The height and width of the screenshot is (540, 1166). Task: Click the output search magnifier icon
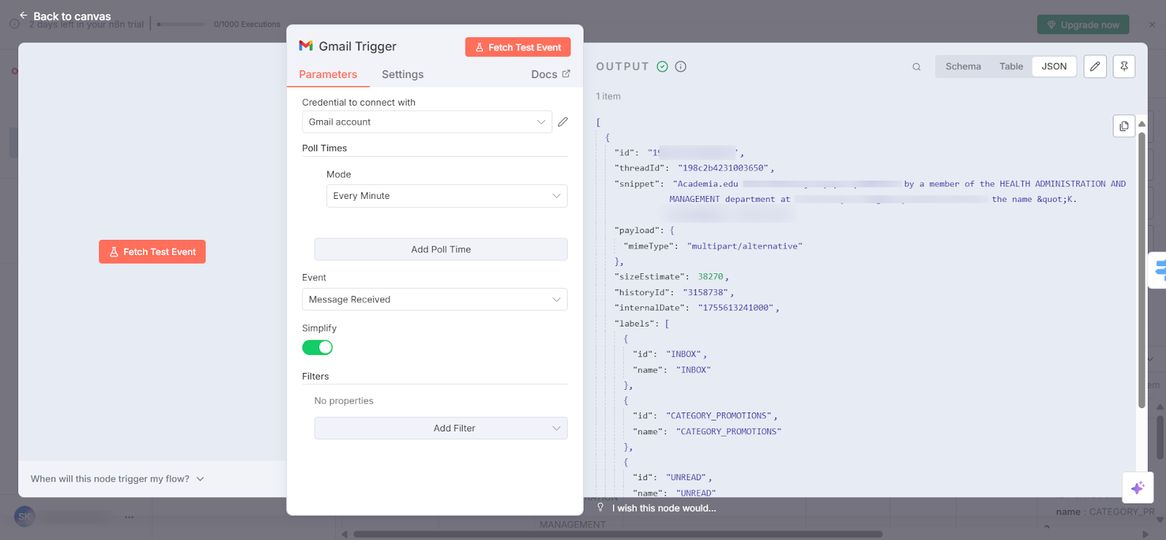(x=916, y=67)
